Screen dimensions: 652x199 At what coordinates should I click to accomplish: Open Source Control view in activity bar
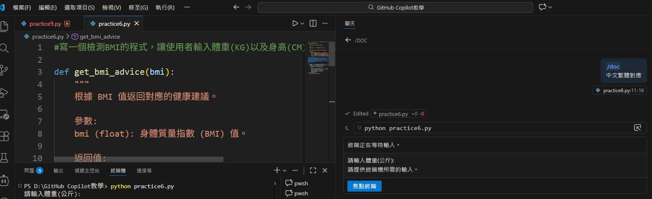(x=4, y=70)
